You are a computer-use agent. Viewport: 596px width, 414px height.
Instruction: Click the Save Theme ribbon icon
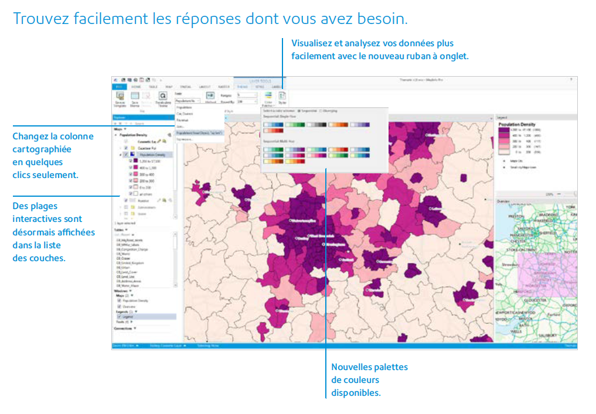click(x=135, y=97)
